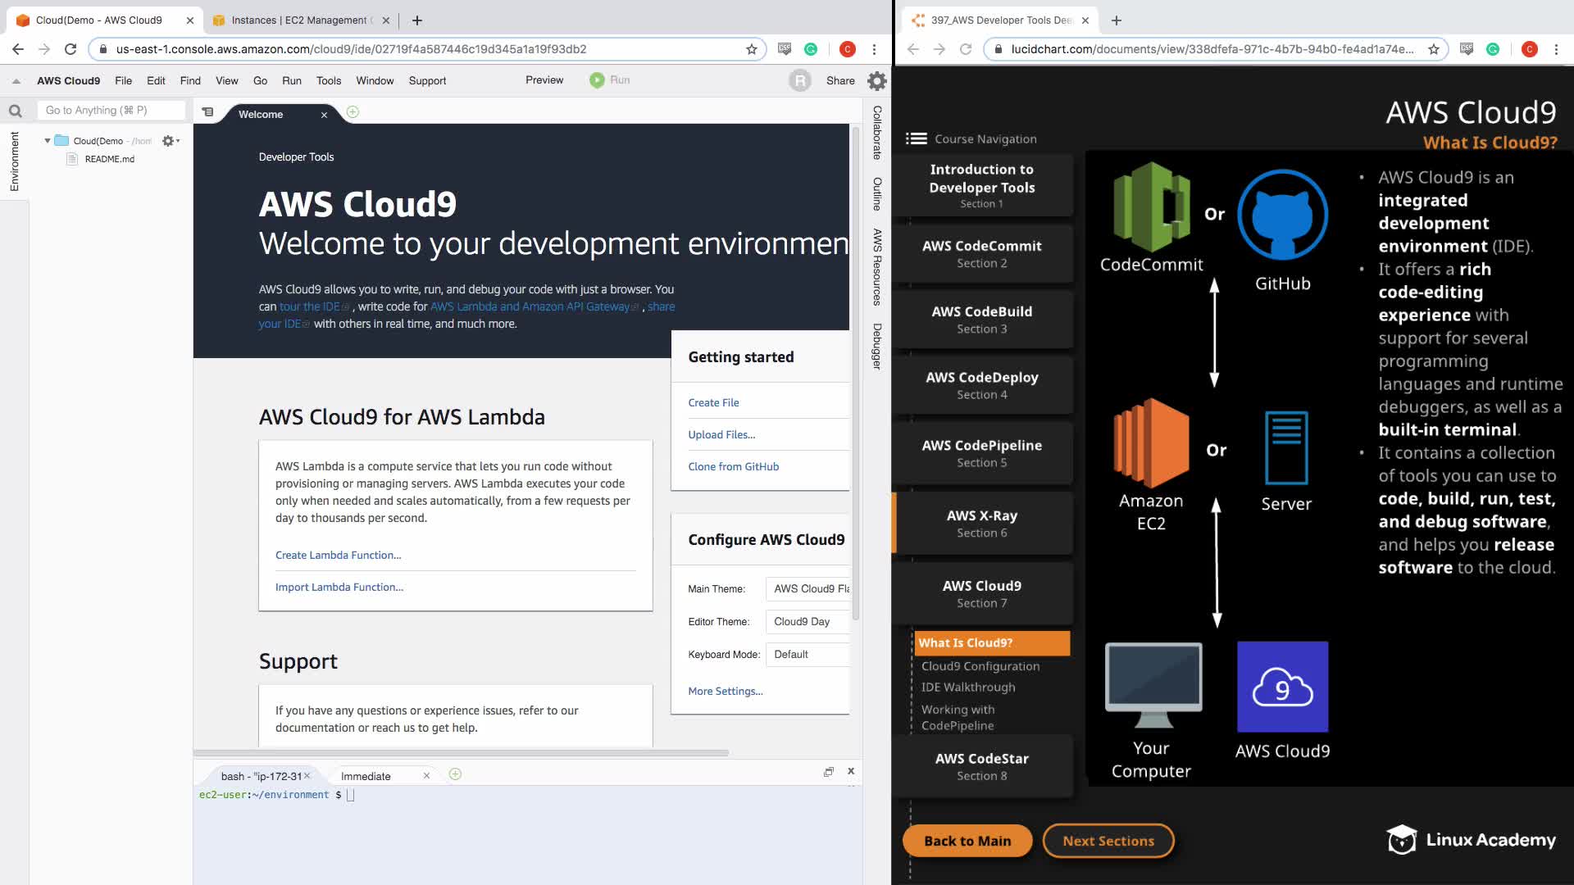Switch to the Immediate console tab
Screen dimensions: 1574x885
(366, 776)
